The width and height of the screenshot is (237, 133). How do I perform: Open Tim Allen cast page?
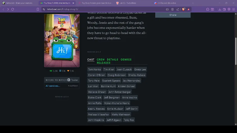click(109, 69)
